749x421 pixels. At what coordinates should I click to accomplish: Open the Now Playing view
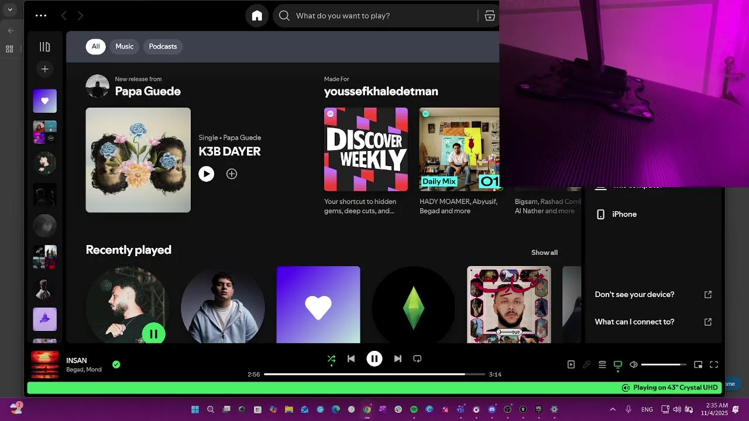571,364
